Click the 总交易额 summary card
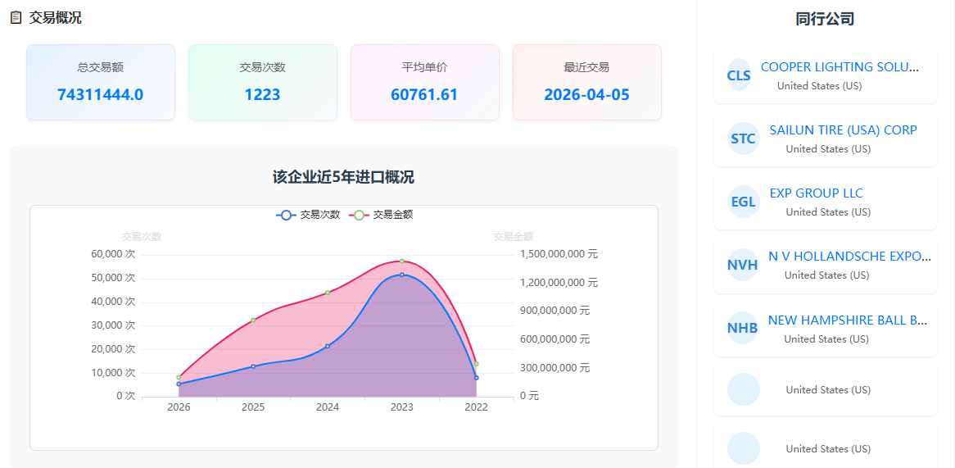 (101, 82)
